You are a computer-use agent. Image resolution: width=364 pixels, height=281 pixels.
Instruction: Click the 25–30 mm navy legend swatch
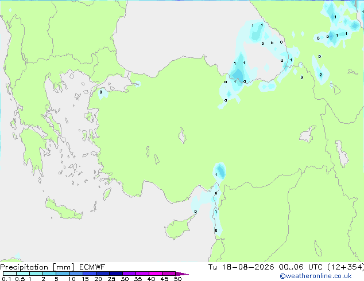click(x=116, y=274)
